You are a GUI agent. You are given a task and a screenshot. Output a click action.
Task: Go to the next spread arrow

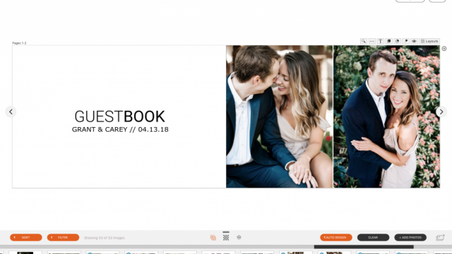[x=441, y=111]
